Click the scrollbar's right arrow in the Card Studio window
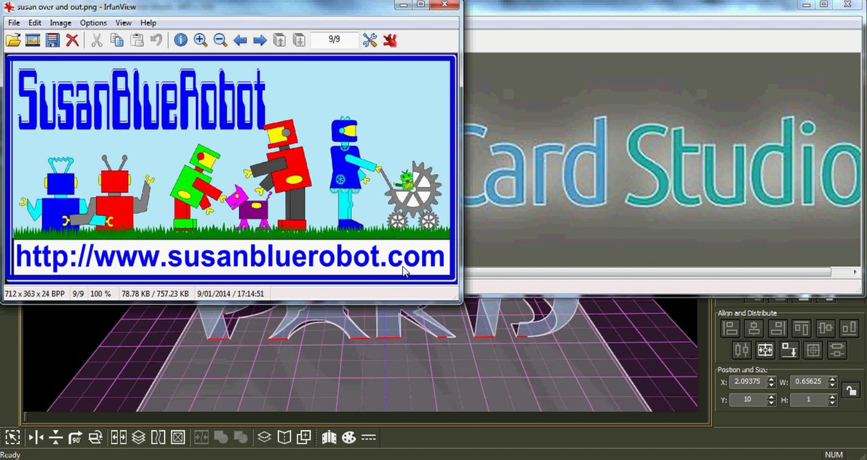Viewport: 867px width, 460px height. [855, 272]
